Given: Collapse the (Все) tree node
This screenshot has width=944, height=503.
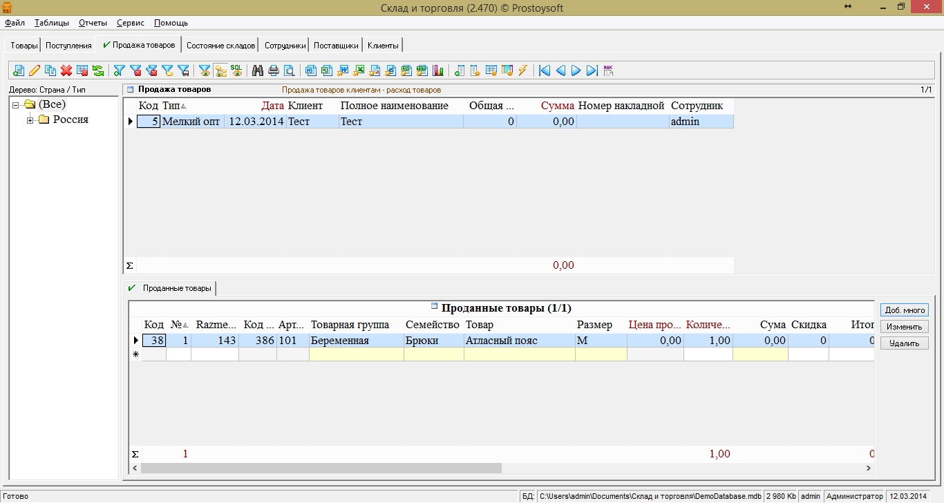Looking at the screenshot, I should click(15, 105).
